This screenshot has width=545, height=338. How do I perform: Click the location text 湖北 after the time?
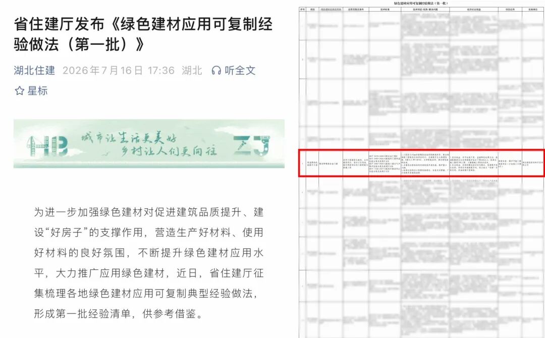[x=192, y=71]
